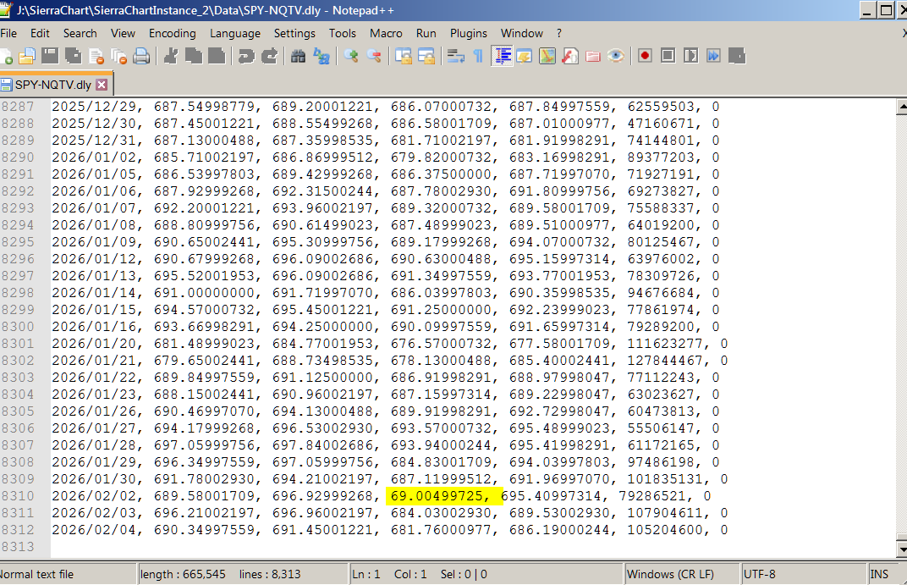Image resolution: width=907 pixels, height=585 pixels.
Task: Click the UTF-8 encoding status field
Action: click(x=804, y=575)
